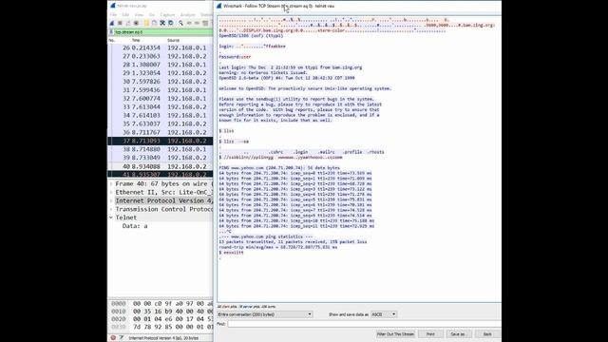Open the Entire conversation dropdown
Viewport: 608px width, 342px height.
265,314
